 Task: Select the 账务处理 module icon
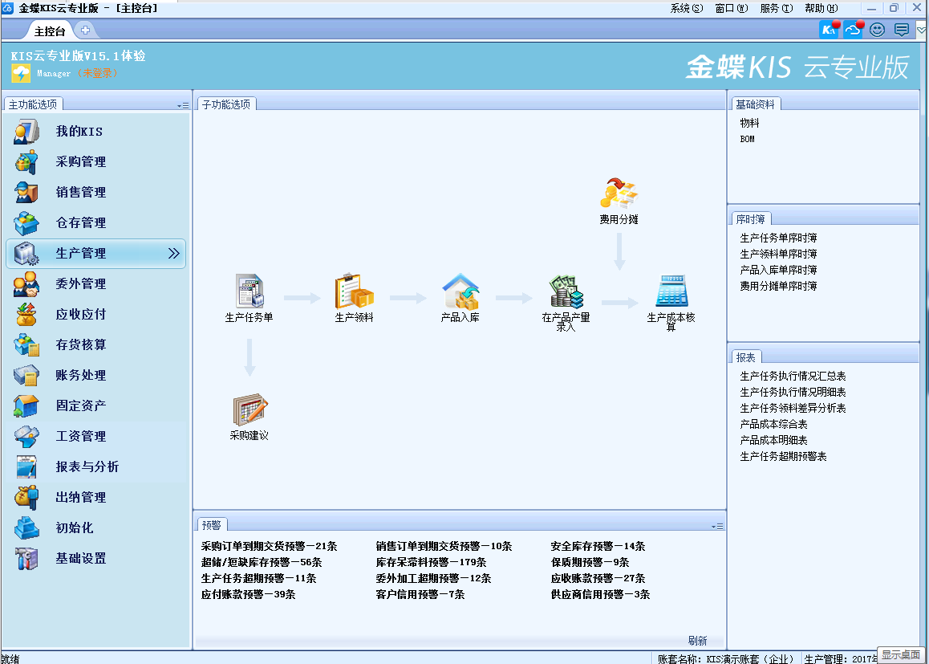[x=26, y=375]
